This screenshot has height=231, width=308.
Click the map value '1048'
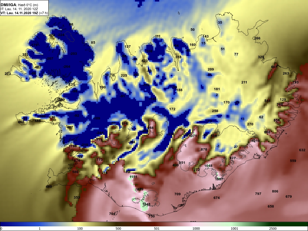click(x=208, y=166)
